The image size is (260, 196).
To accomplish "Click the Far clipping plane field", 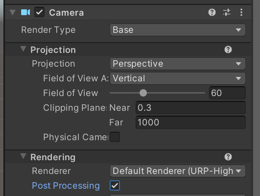I will coord(190,122).
